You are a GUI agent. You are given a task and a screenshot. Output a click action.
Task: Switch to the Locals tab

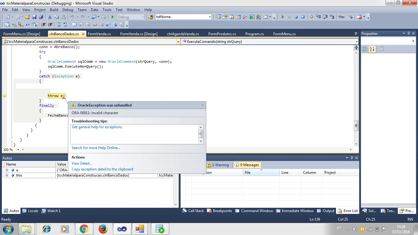click(x=30, y=211)
